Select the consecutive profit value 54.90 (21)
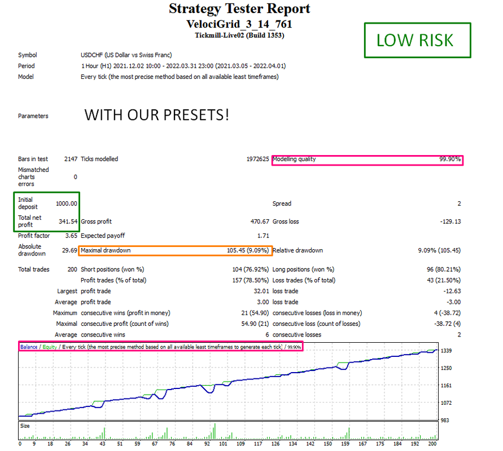 coord(255,324)
